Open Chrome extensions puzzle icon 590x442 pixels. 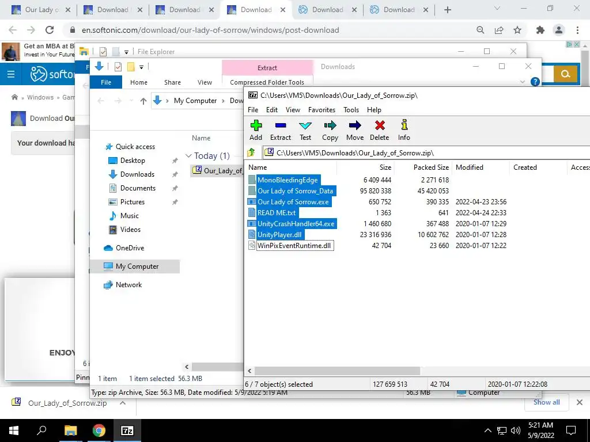coord(540,30)
